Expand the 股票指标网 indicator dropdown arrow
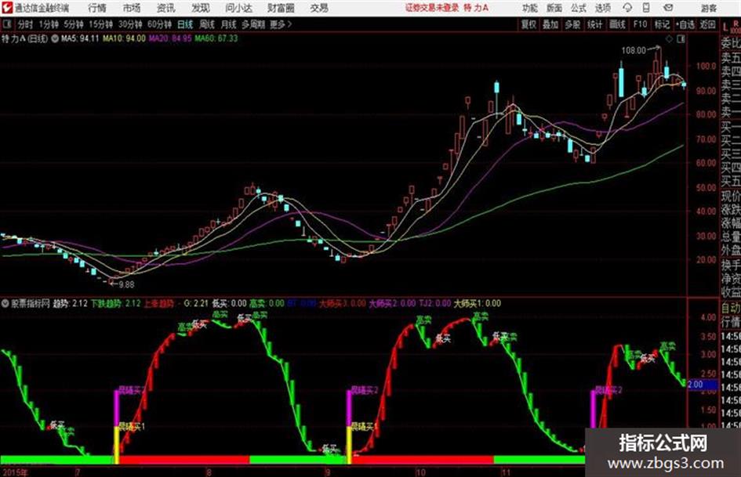 click(x=5, y=303)
